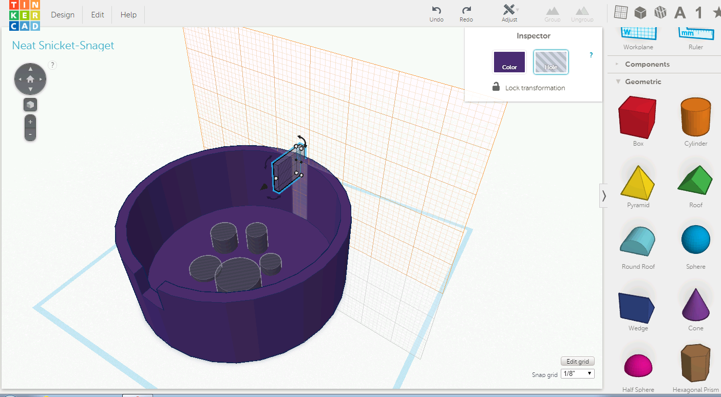
Task: Pick the red Box shape
Action: pyautogui.click(x=638, y=118)
